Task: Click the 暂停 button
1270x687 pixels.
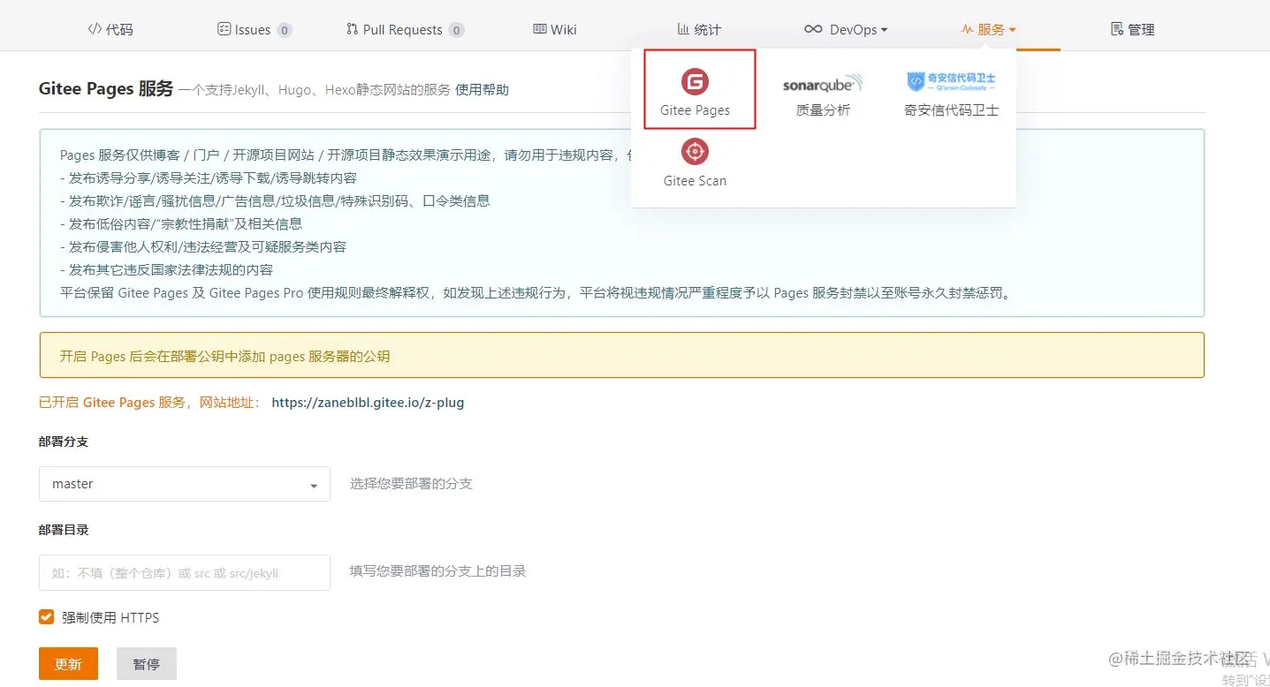Action: [x=147, y=664]
